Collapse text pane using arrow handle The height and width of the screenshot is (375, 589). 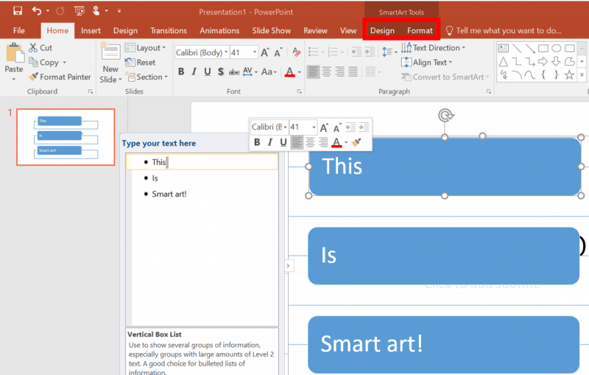point(288,266)
